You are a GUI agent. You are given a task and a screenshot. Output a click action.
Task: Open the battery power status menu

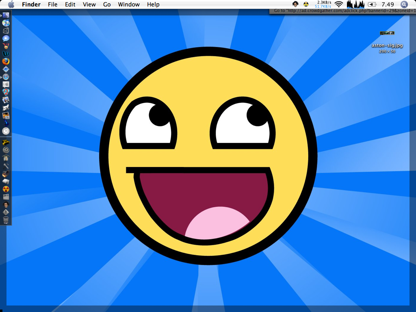tap(372, 4)
